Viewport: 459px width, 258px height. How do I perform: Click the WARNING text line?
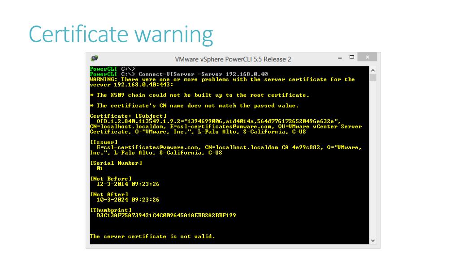(x=222, y=80)
